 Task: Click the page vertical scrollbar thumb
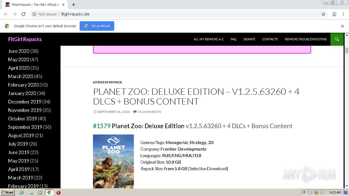pyautogui.click(x=347, y=51)
